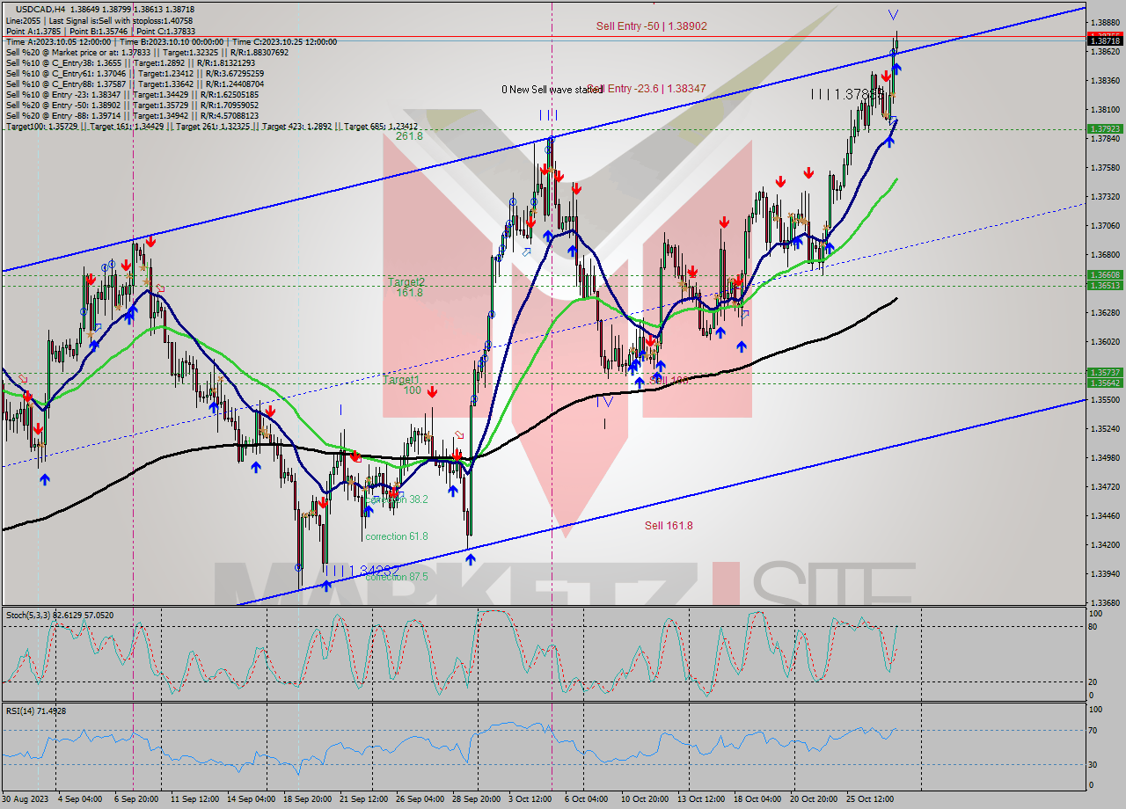
Task: Click '0 New Sell wave started' label
Action: [x=552, y=90]
